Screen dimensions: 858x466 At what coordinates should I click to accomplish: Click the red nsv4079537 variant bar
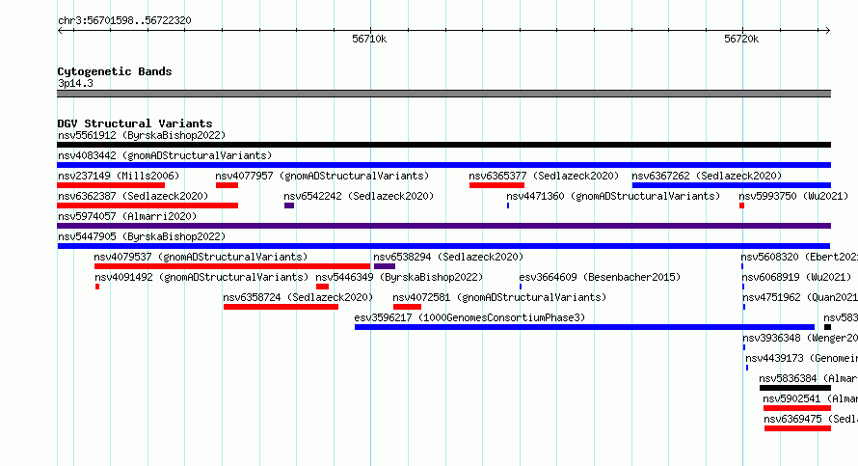pos(232,266)
